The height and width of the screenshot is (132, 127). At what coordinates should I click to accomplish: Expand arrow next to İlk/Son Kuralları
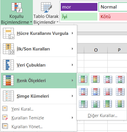[x=72, y=49]
